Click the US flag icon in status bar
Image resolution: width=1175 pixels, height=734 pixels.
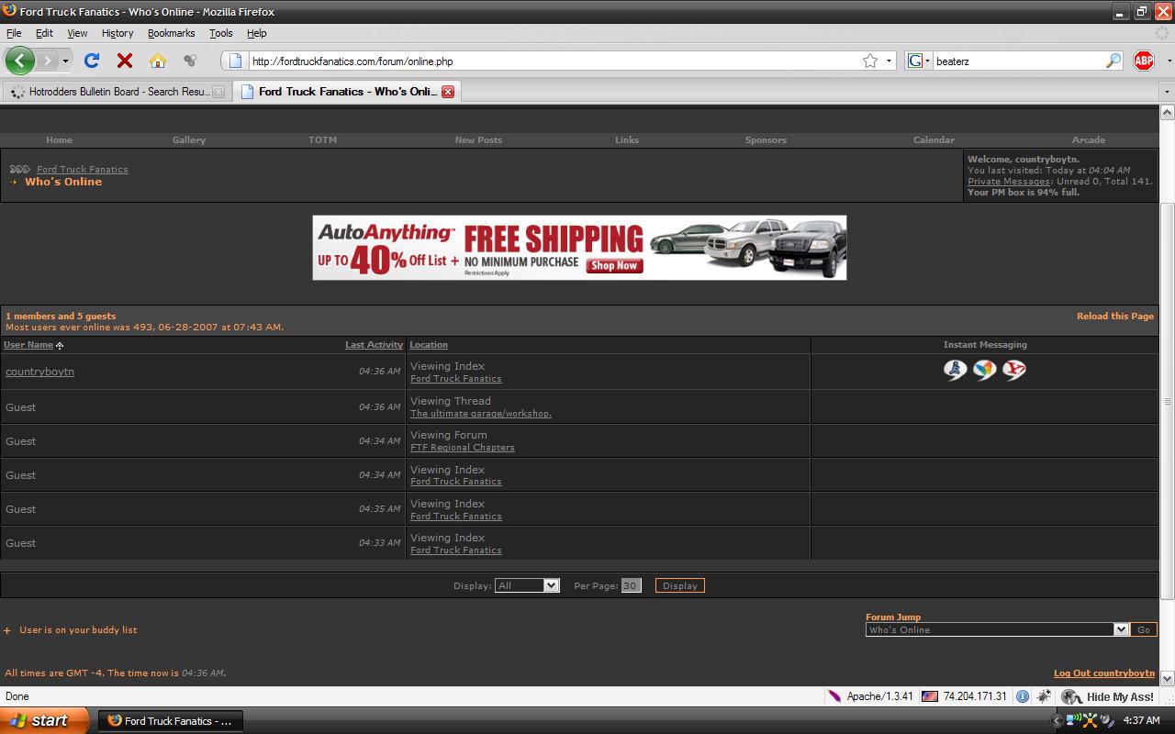pos(930,696)
